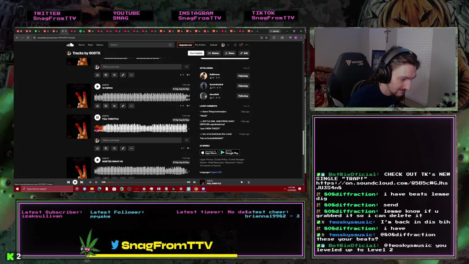The height and width of the screenshot is (264, 469).
Task: Click the comment field under FULL THROTTLE
Action: (x=141, y=140)
